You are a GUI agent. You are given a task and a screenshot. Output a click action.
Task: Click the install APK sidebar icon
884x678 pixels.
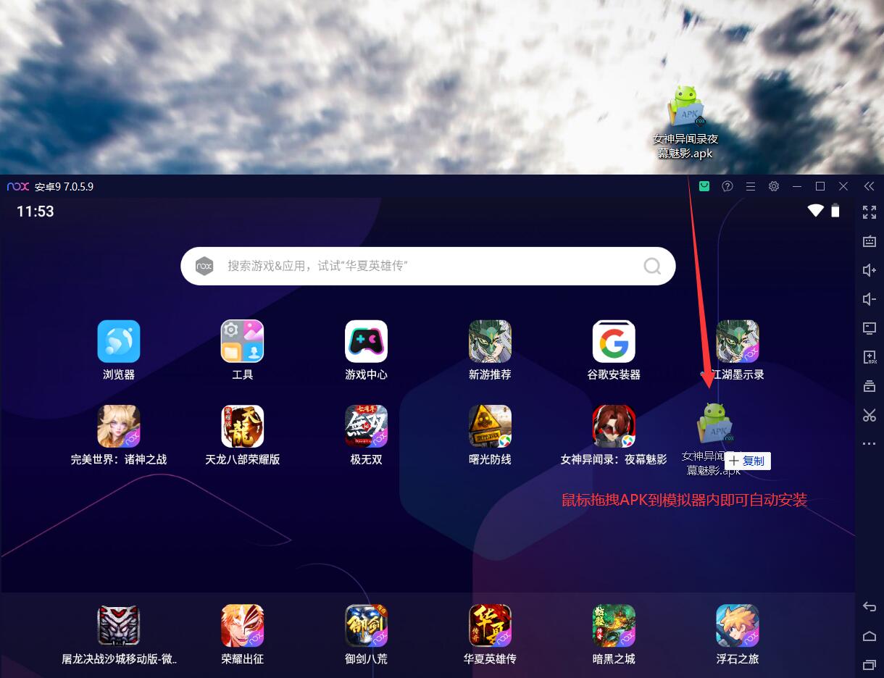click(x=870, y=357)
